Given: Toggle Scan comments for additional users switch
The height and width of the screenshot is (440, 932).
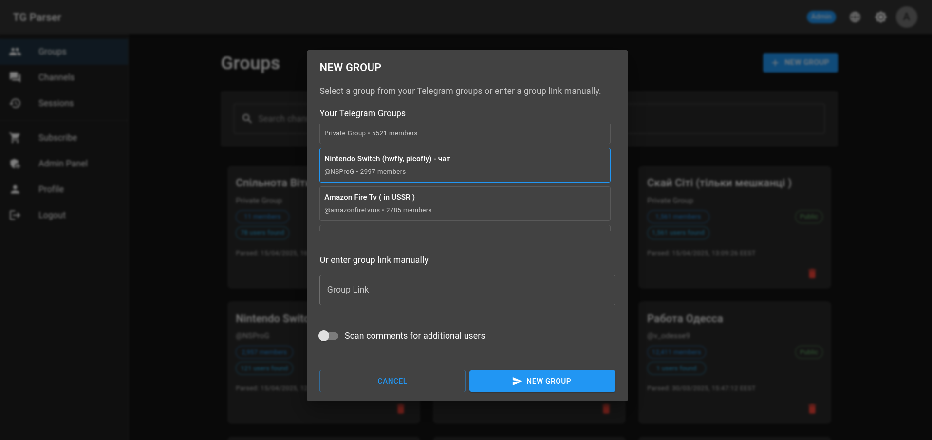Looking at the screenshot, I should pyautogui.click(x=328, y=336).
